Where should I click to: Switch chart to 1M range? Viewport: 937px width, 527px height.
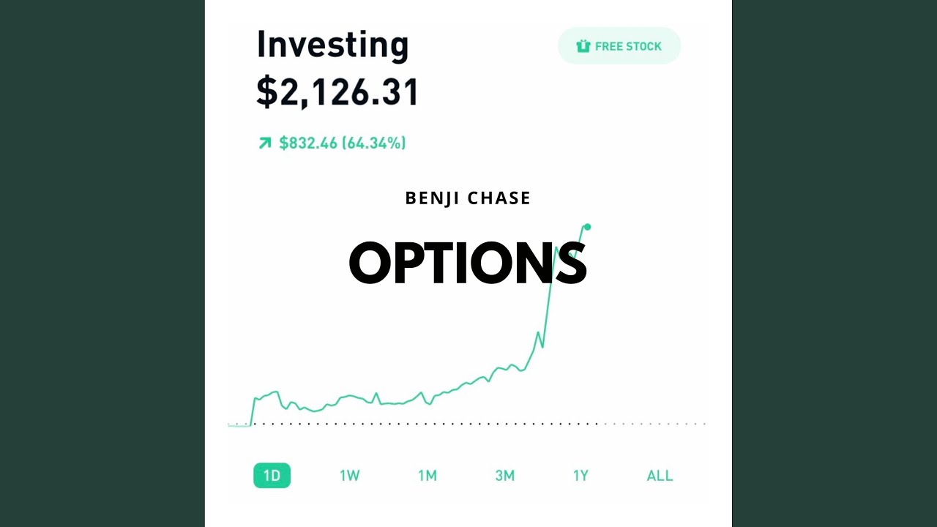(x=428, y=476)
